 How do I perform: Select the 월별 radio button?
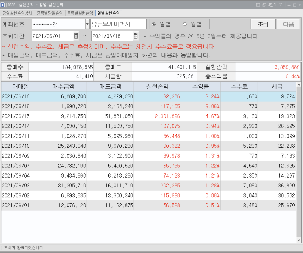point(185,24)
